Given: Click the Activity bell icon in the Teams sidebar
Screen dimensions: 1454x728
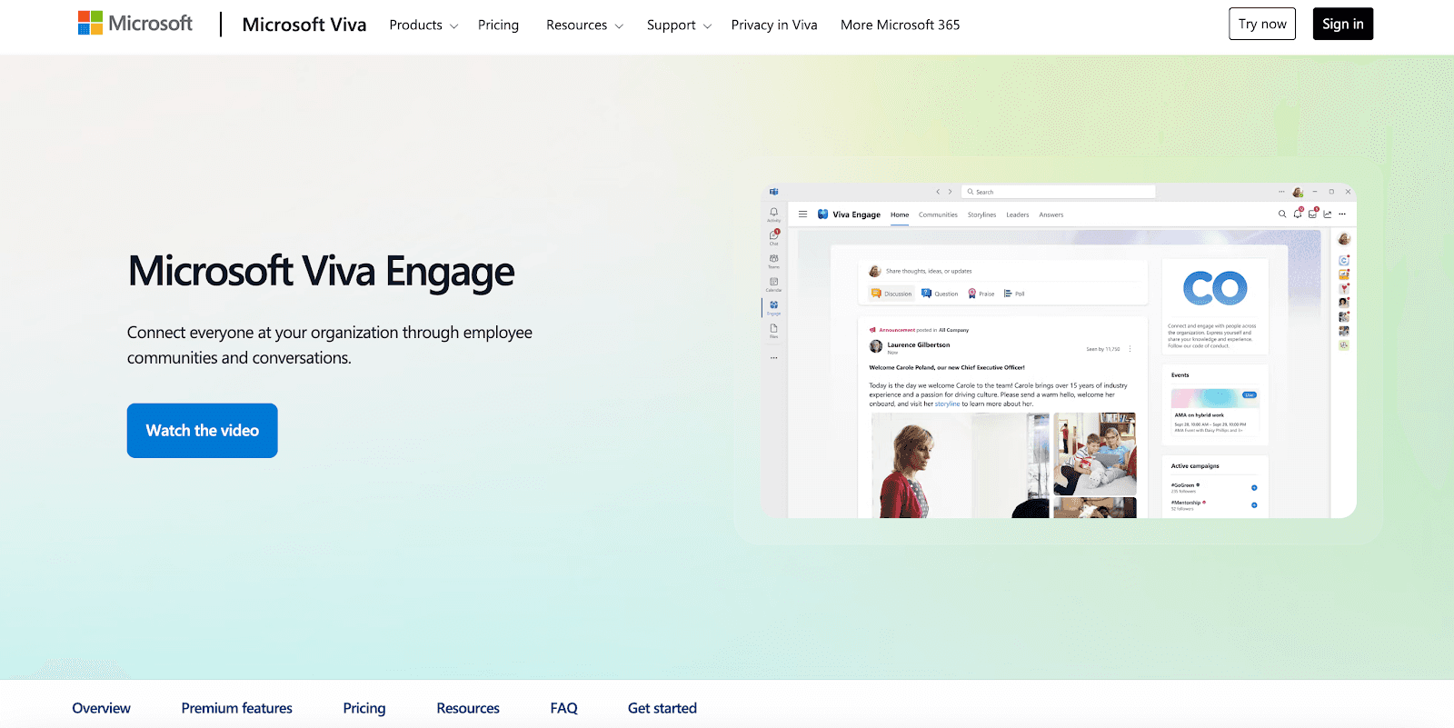Looking at the screenshot, I should coord(774,213).
